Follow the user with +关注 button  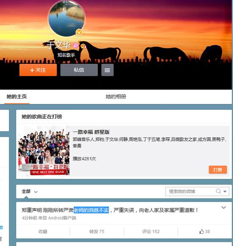pyautogui.click(x=38, y=70)
